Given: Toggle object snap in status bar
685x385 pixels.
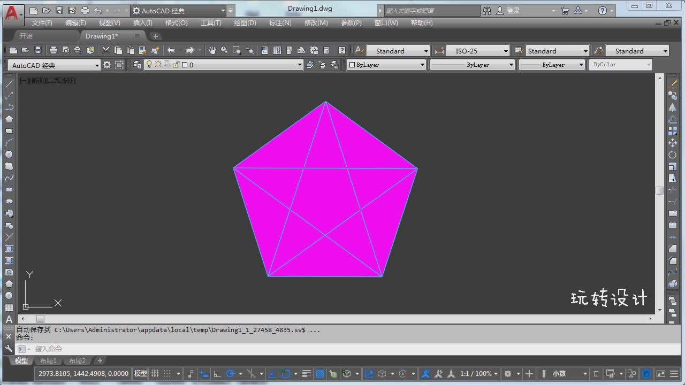Looking at the screenshot, I should [x=286, y=373].
